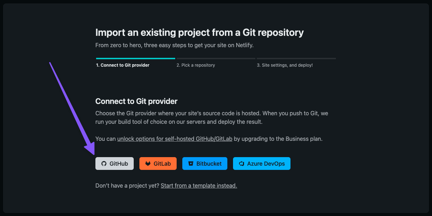Click the gray progress segment above step 2
Screen dimensions: 432x216
click(x=216, y=58)
